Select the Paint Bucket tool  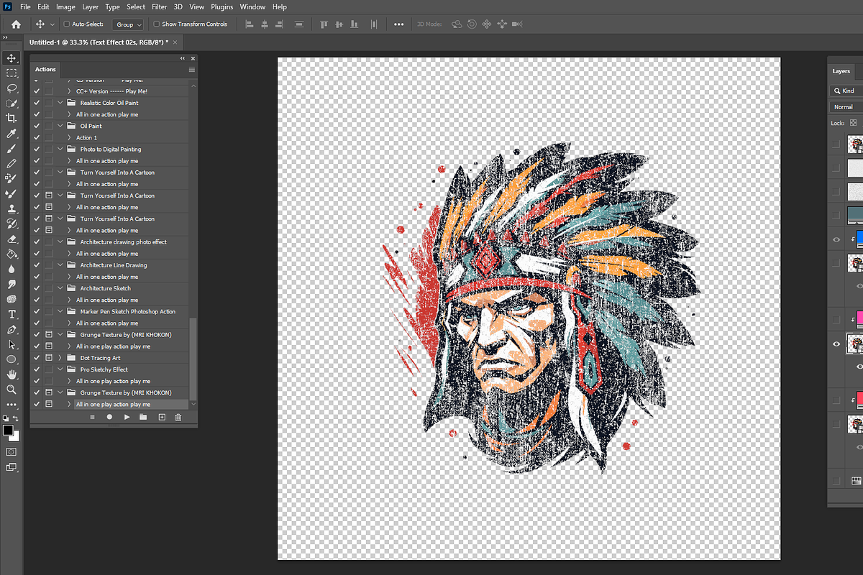pos(12,254)
